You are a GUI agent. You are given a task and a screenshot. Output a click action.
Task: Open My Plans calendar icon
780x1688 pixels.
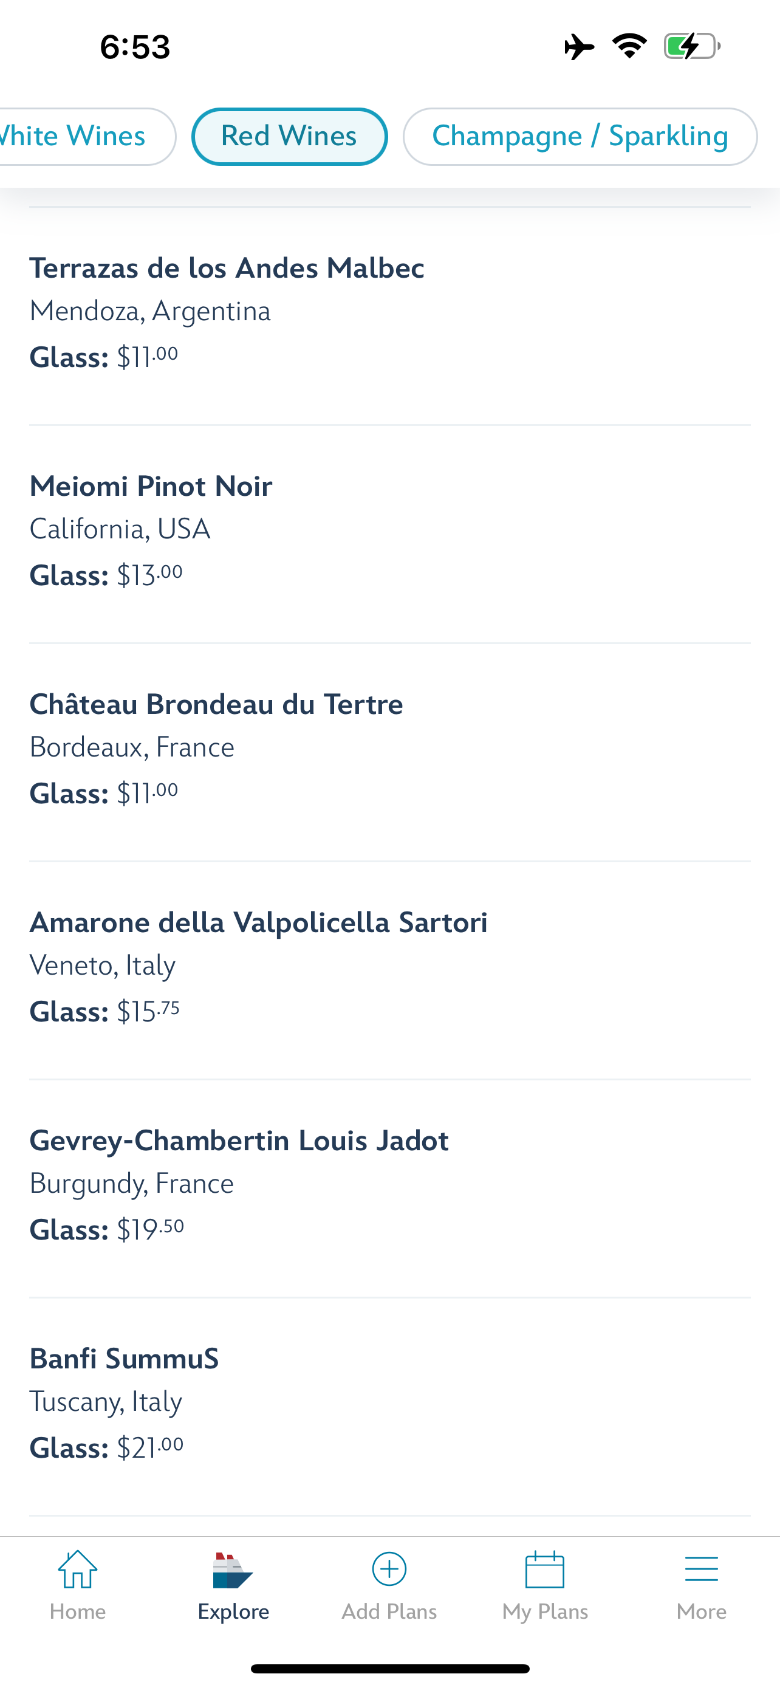545,1570
